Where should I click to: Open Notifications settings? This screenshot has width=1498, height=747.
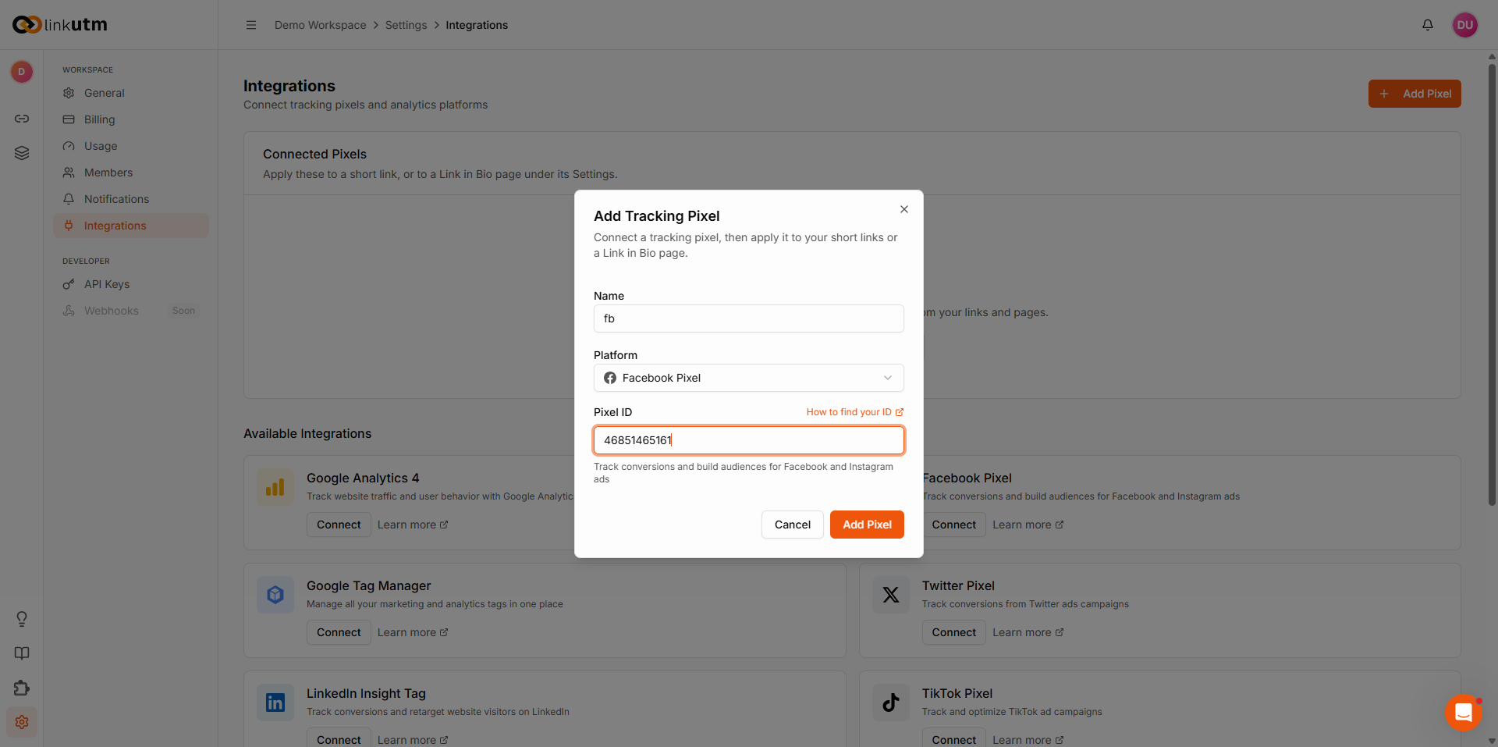pos(131,199)
